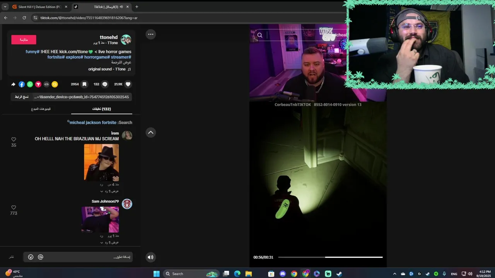Open the three-dots more options menu
Viewport: 495px width, 278px height.
pos(151,34)
